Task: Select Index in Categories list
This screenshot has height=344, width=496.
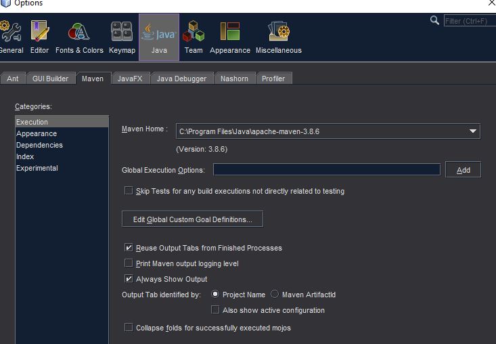Action: tap(62, 156)
